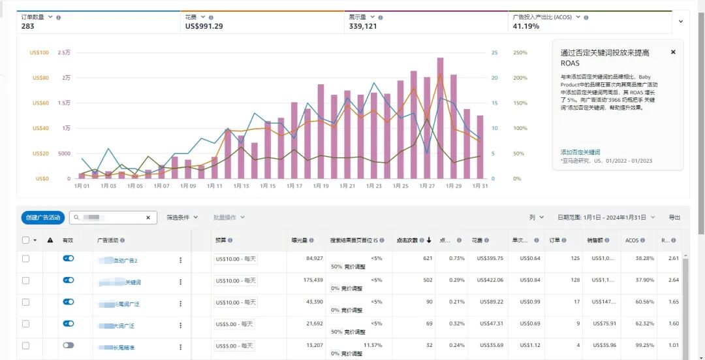Open the 大词广泛 campaign link
The width and height of the screenshot is (705, 360).
pos(117,326)
